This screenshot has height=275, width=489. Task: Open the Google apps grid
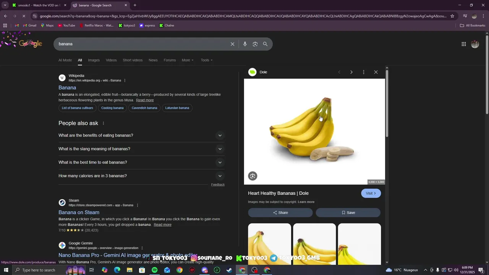(x=464, y=44)
